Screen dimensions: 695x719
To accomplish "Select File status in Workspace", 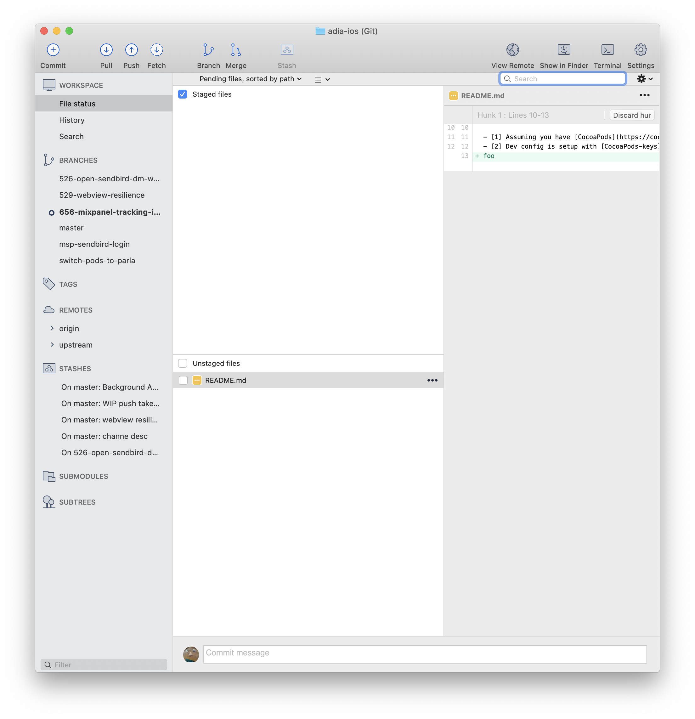I will (104, 104).
